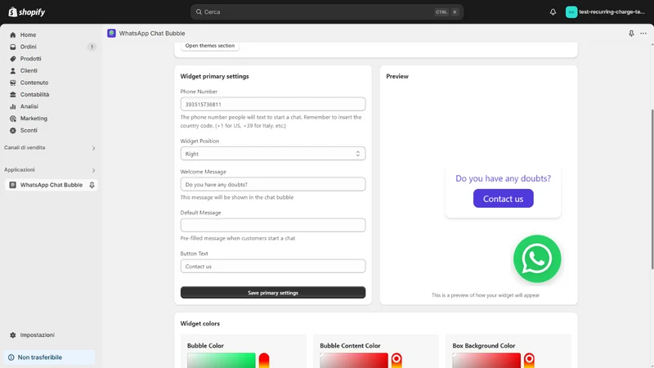654x368 pixels.
Task: Open the three-dots more actions menu
Action: point(643,34)
